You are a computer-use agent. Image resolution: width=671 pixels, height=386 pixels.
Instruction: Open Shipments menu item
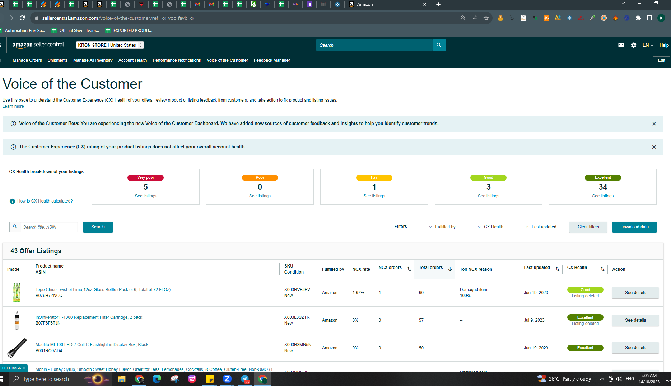[57, 60]
